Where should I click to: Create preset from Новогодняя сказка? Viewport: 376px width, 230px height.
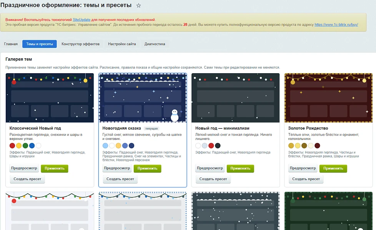pyautogui.click(x=120, y=179)
